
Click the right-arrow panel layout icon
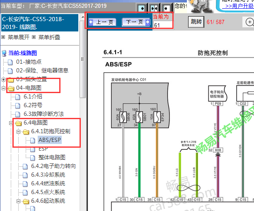pyautogui.click(x=142, y=8)
